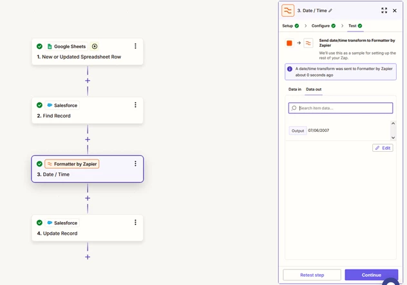Click the Formatter icon in panel header
Viewport: 407px width, 285px height.
click(x=288, y=10)
